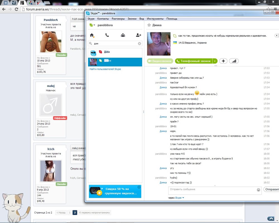Expand the phone call options arrow
279x223 pixels.
pyautogui.click(x=215, y=61)
